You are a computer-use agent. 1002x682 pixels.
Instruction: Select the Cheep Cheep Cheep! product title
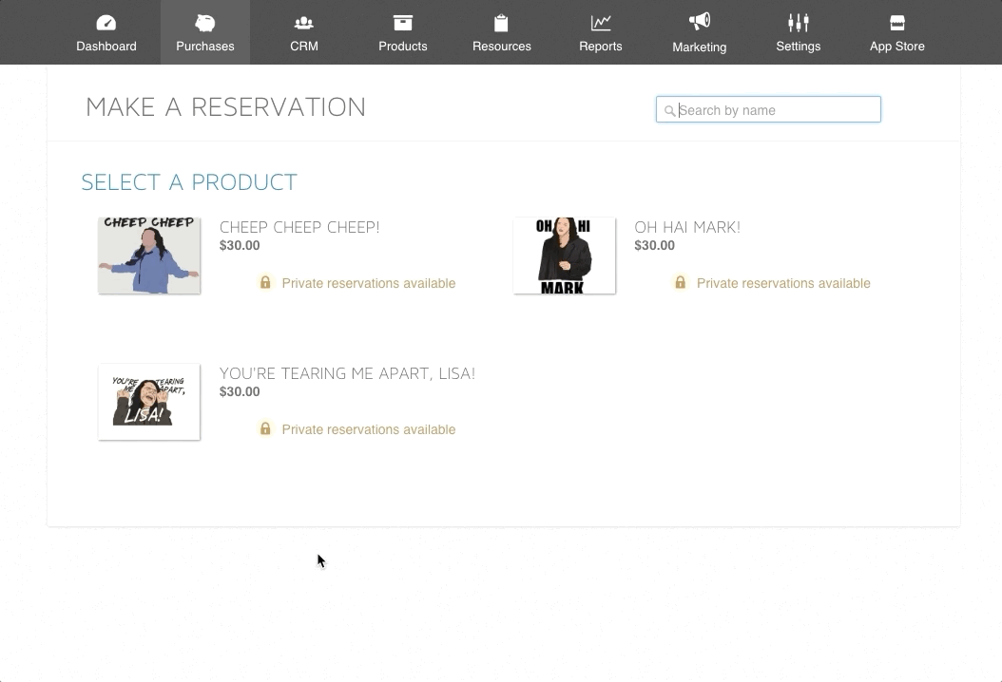click(299, 227)
